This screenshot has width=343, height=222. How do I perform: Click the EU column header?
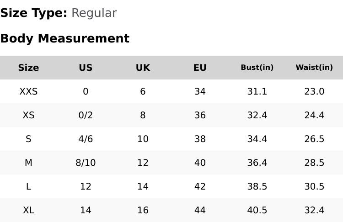click(200, 68)
